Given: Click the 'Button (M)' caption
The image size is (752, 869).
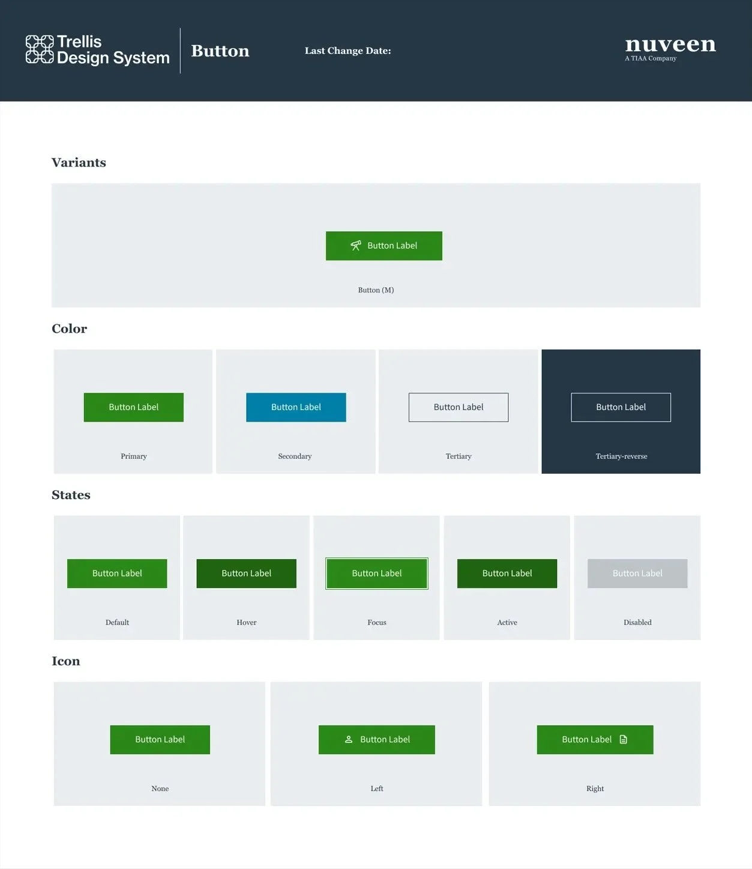Looking at the screenshot, I should (x=376, y=290).
